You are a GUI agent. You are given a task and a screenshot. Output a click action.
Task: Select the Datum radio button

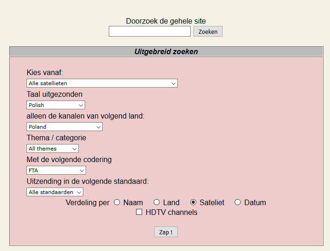pos(237,202)
